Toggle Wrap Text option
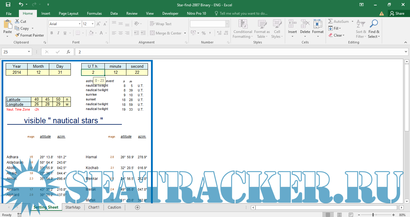Image resolution: width=410 pixels, height=217 pixels. click(x=161, y=24)
